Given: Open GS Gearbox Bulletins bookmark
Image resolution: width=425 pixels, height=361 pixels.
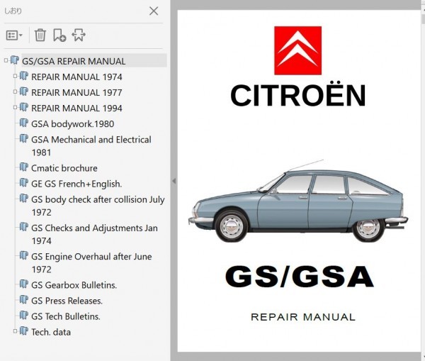Looking at the screenshot, I should (74, 285).
